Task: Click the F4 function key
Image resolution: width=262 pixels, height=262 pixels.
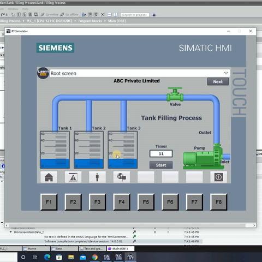Action: click(x=122, y=202)
